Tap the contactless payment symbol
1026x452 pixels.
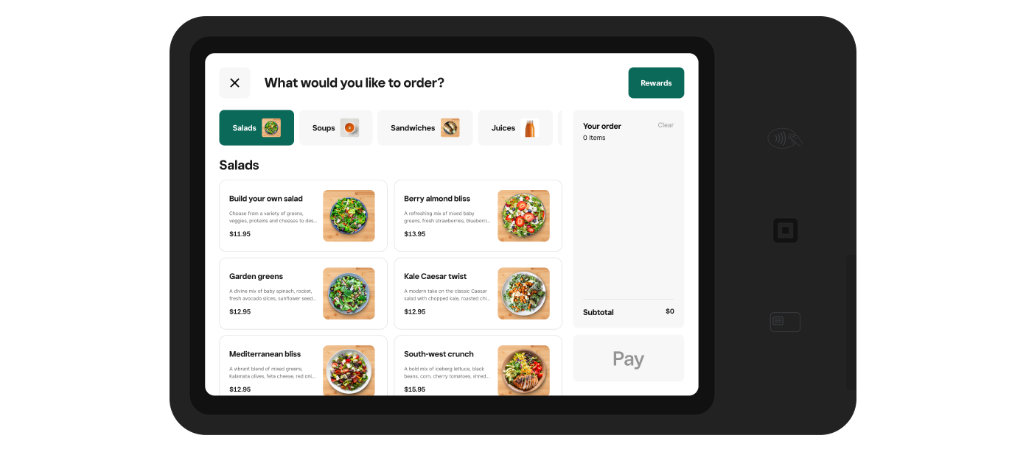(x=785, y=138)
